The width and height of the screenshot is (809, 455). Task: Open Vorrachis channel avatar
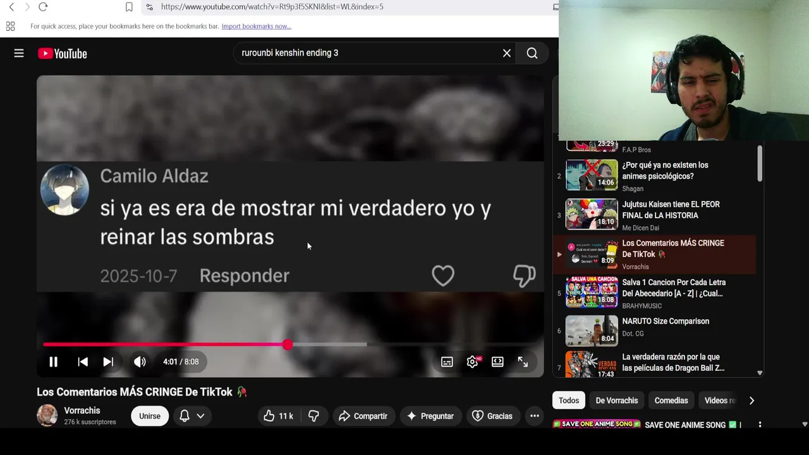pos(47,415)
